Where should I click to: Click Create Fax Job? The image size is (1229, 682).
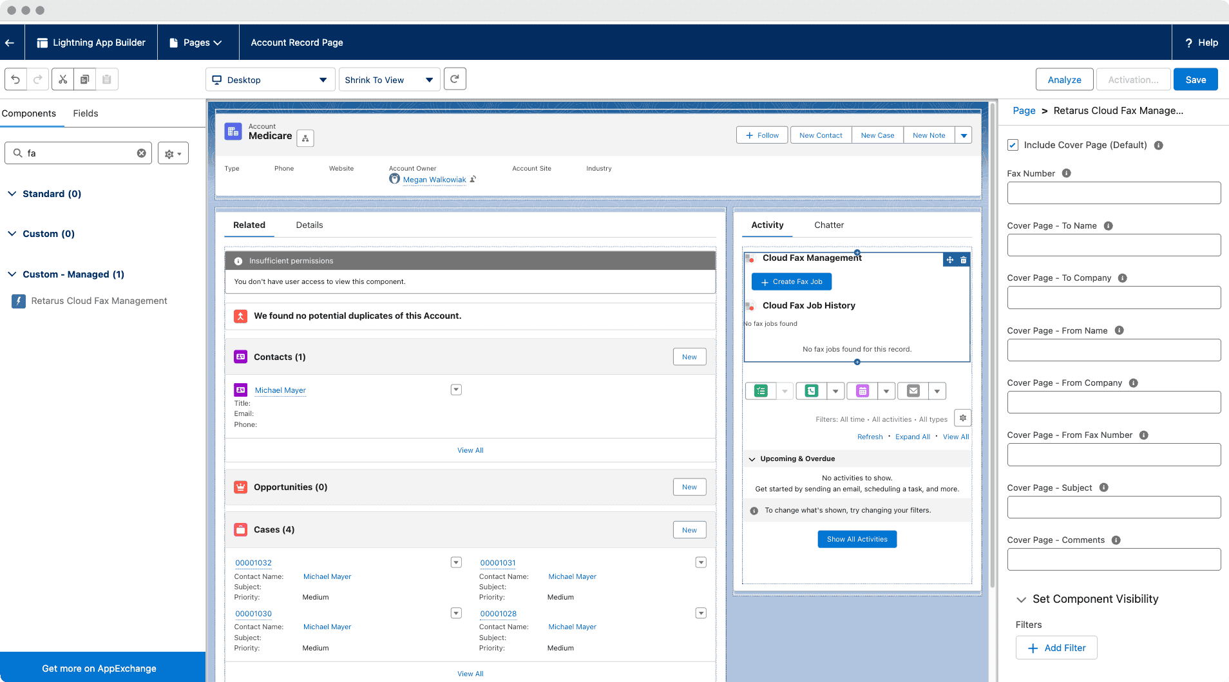[792, 281]
